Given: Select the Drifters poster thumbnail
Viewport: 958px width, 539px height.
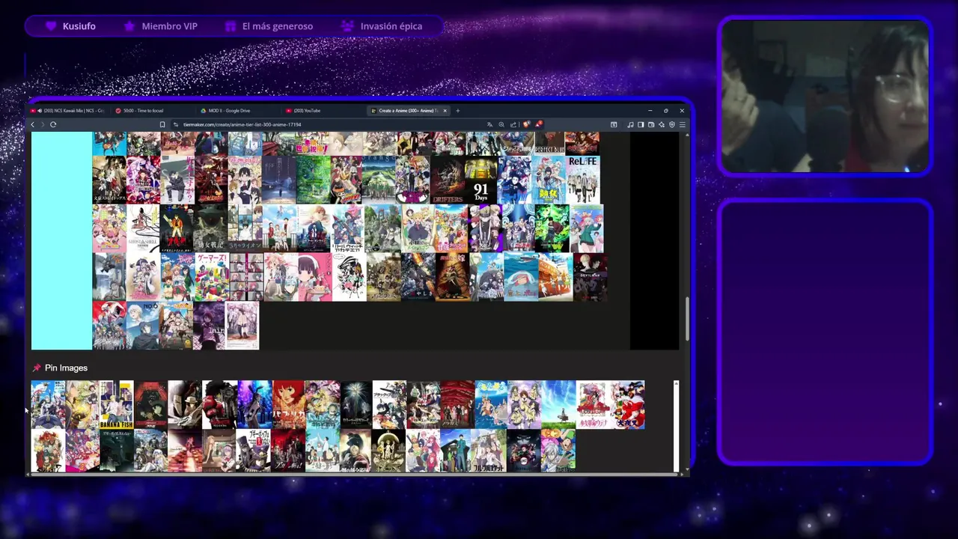Looking at the screenshot, I should coord(447,180).
